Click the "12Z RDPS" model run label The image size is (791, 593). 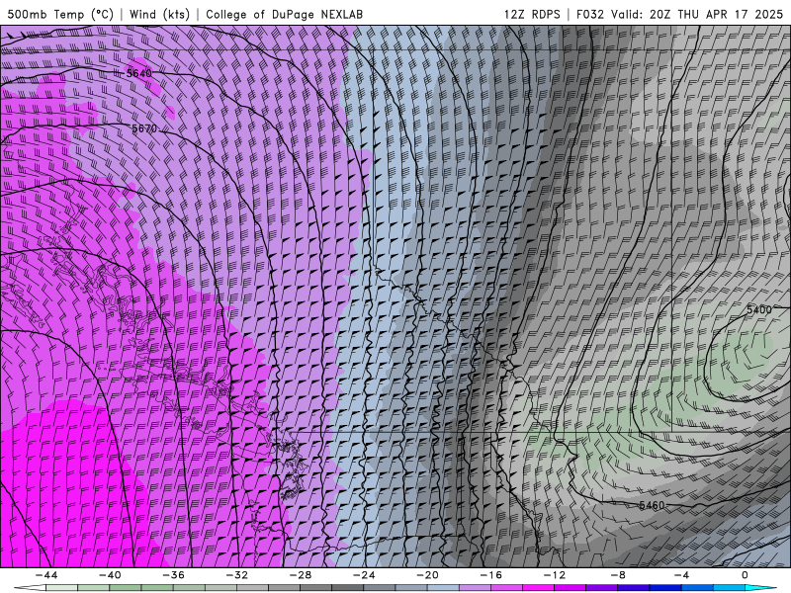pos(532,14)
